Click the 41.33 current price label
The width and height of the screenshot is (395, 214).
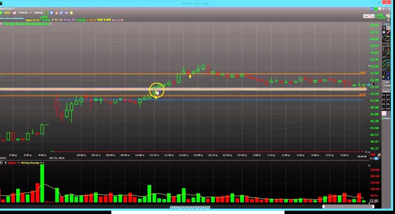[x=374, y=85]
